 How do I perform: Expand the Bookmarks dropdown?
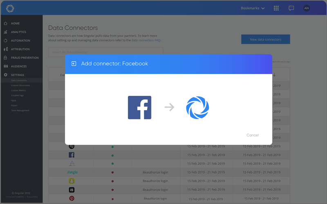point(253,8)
